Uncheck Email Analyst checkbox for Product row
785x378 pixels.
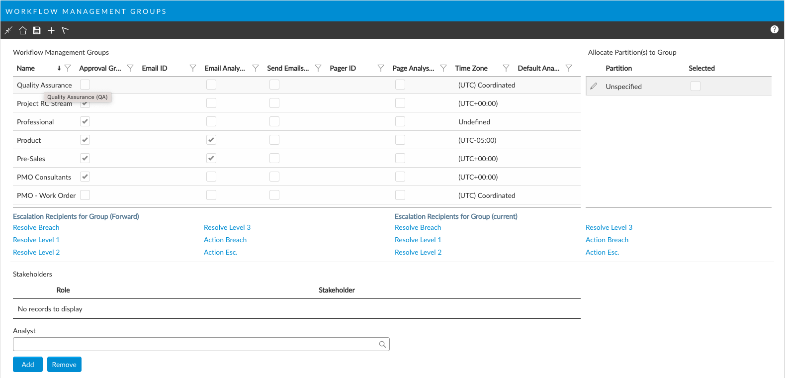click(211, 140)
